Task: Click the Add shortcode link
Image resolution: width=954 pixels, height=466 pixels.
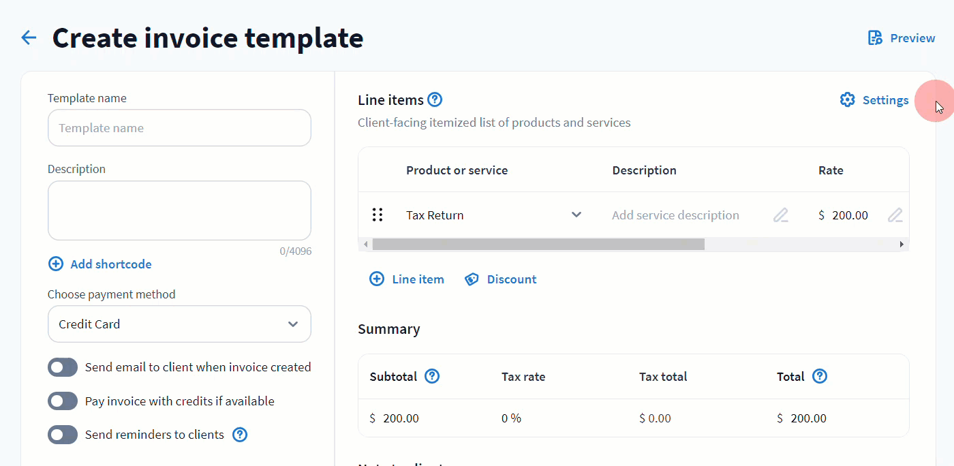Action: pyautogui.click(x=100, y=264)
